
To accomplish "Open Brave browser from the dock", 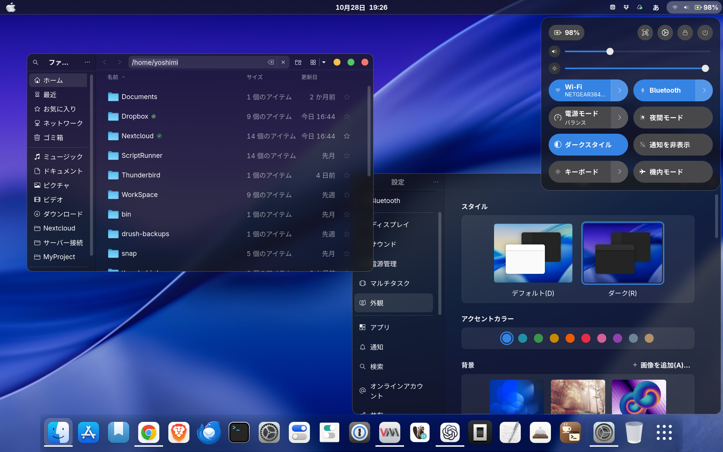I will point(179,432).
